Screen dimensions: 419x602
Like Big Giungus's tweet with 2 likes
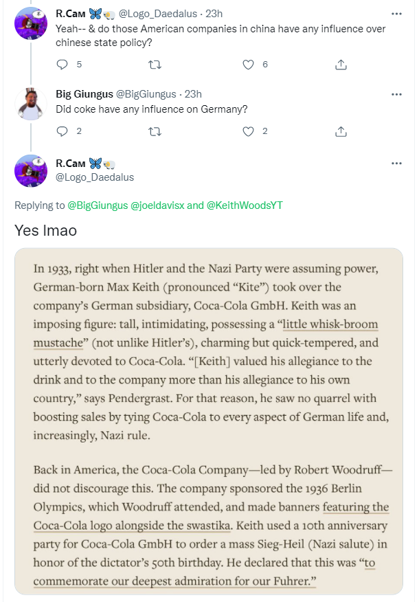click(x=248, y=132)
